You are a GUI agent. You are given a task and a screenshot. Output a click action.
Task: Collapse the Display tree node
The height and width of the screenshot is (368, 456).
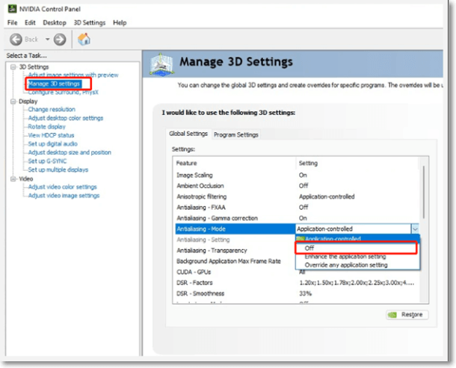click(x=13, y=102)
